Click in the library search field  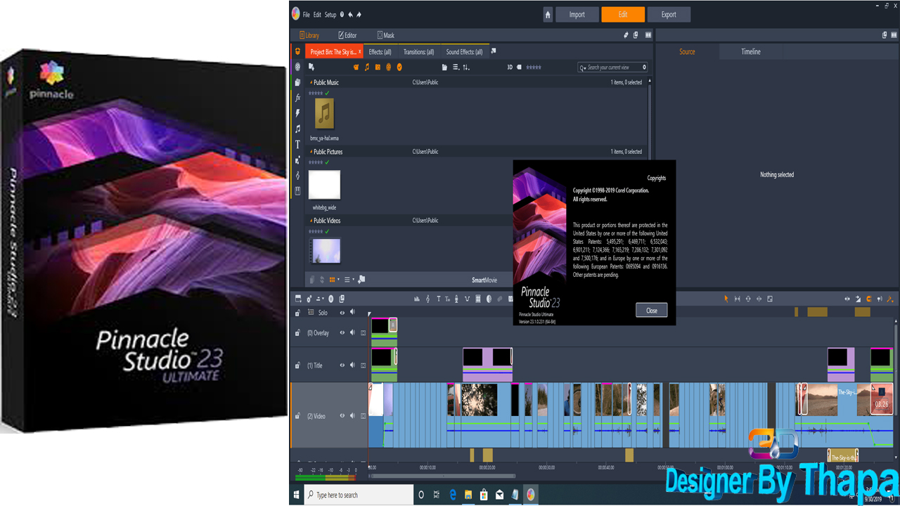pyautogui.click(x=614, y=67)
